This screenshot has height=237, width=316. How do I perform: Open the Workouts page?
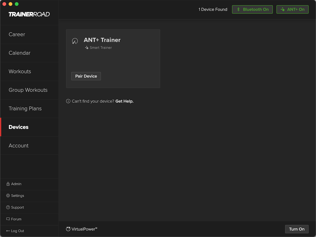tap(29, 71)
